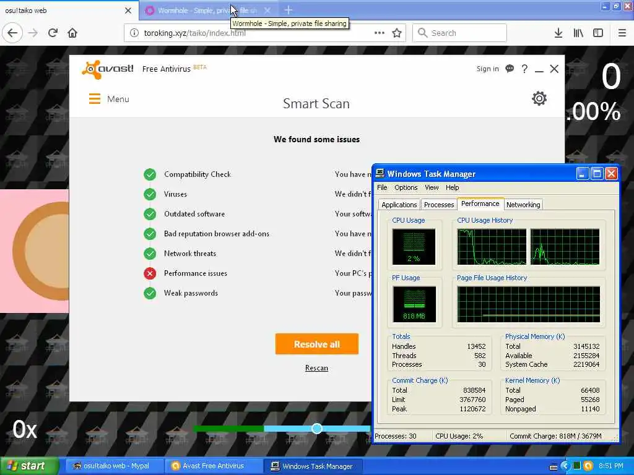Minimize the Avast window
This screenshot has width=634, height=475.
539,71
